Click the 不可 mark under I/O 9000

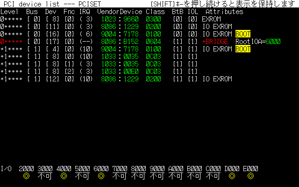click(157, 176)
